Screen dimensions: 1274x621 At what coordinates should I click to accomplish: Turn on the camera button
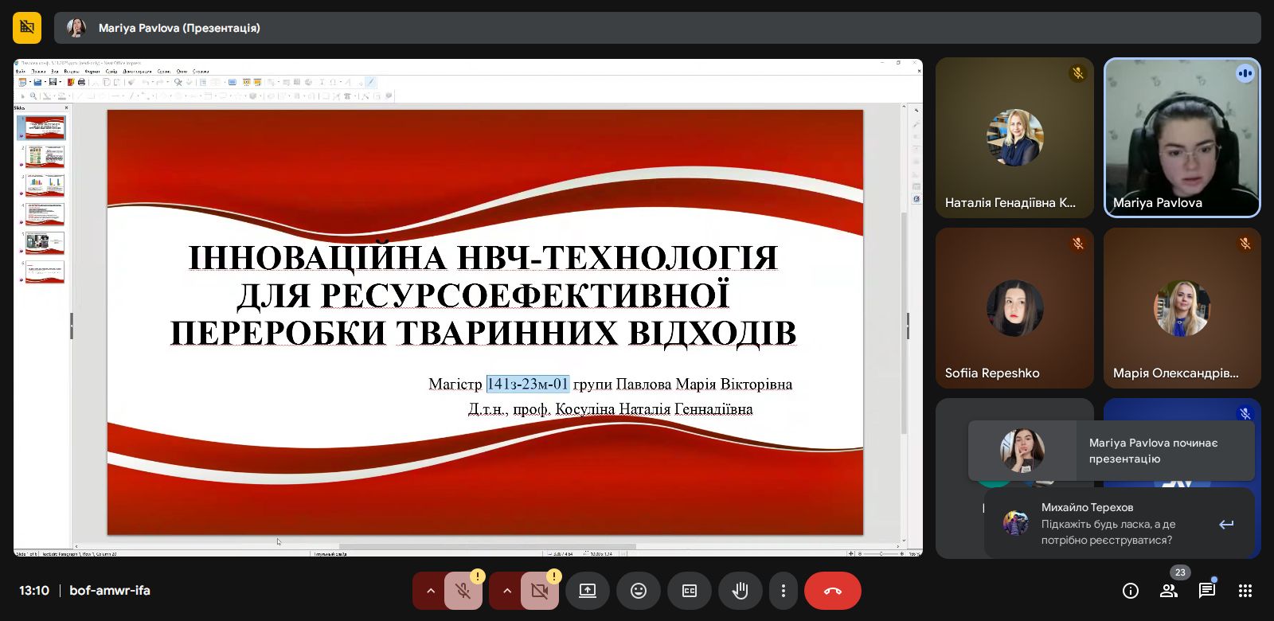click(539, 591)
